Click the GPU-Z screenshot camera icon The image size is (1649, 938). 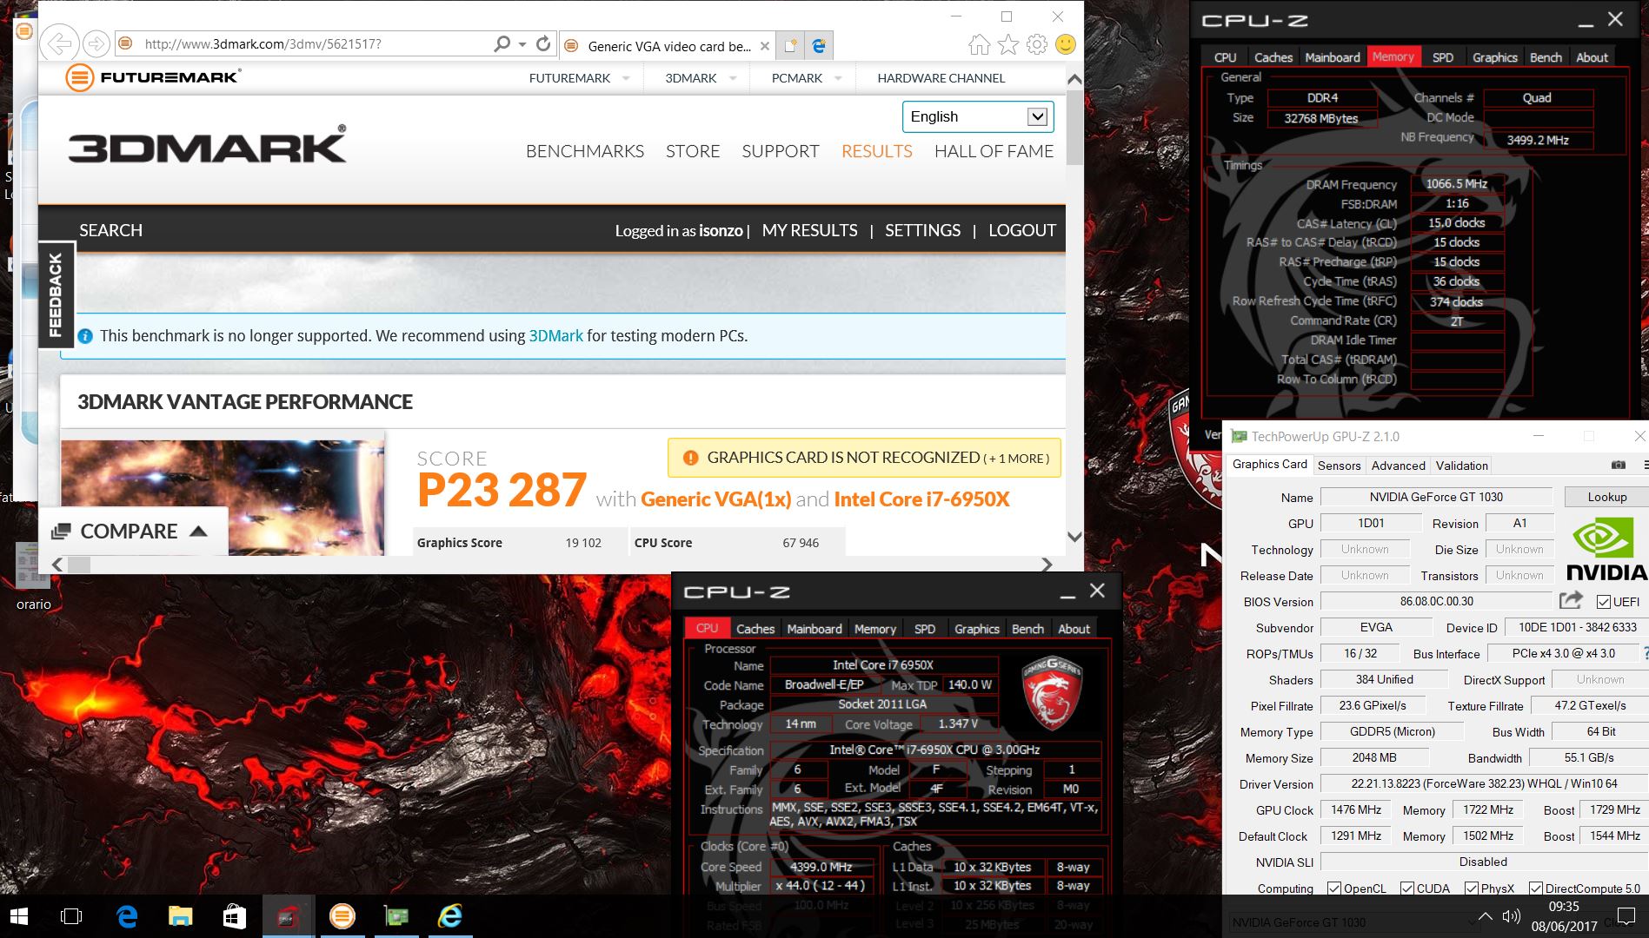(1618, 466)
